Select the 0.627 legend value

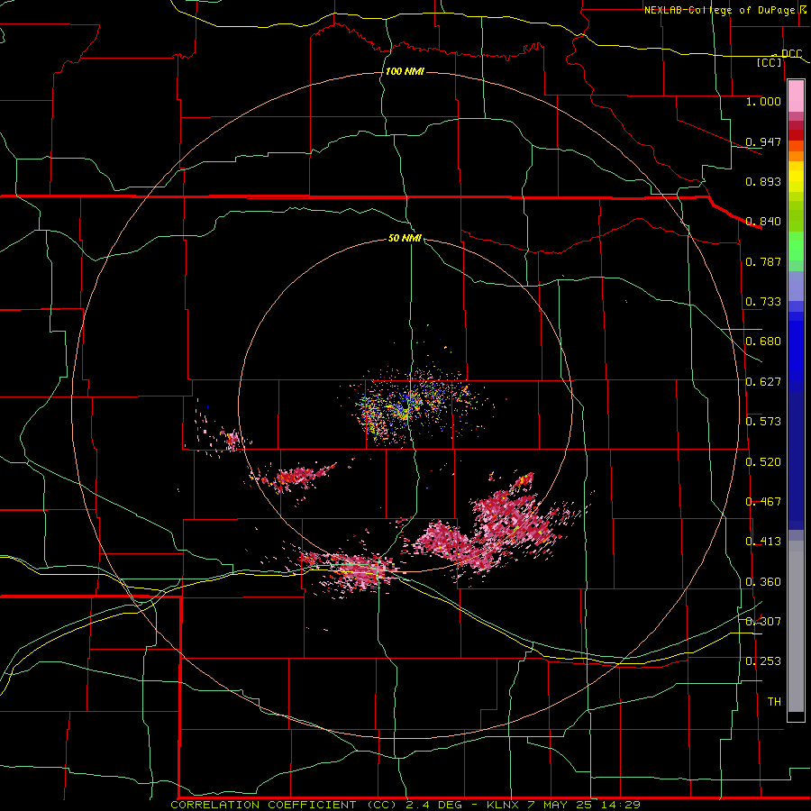763,382
